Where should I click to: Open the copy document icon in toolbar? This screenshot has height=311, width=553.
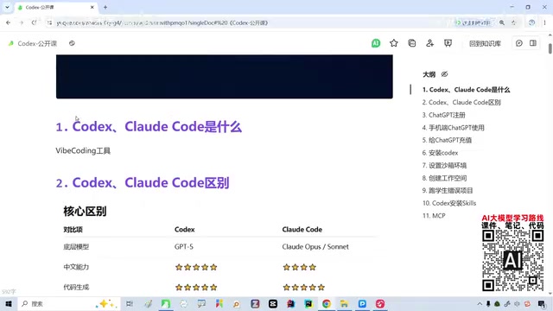click(411, 43)
